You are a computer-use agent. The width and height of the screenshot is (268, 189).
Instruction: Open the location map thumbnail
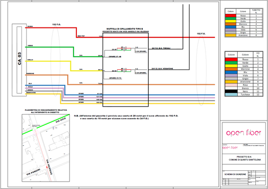46,148
